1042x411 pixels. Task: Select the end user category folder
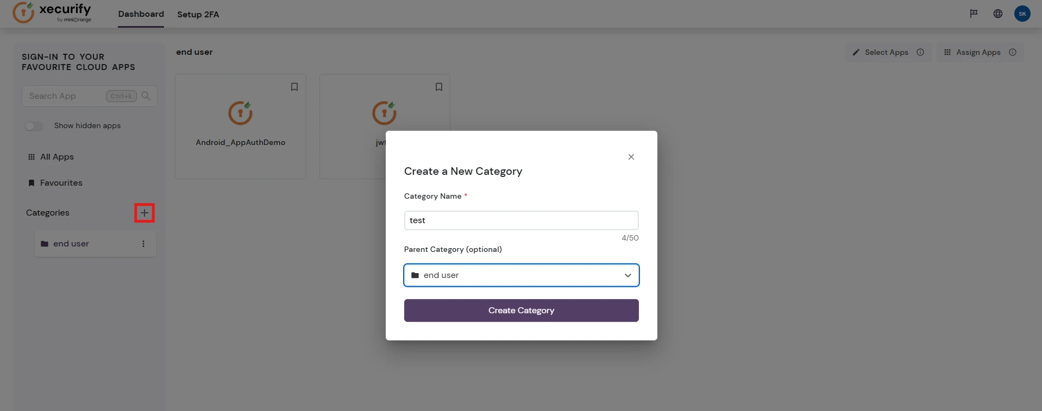coord(71,244)
